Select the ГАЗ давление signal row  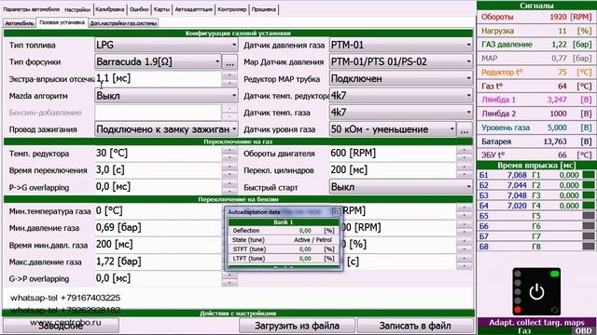tap(536, 45)
